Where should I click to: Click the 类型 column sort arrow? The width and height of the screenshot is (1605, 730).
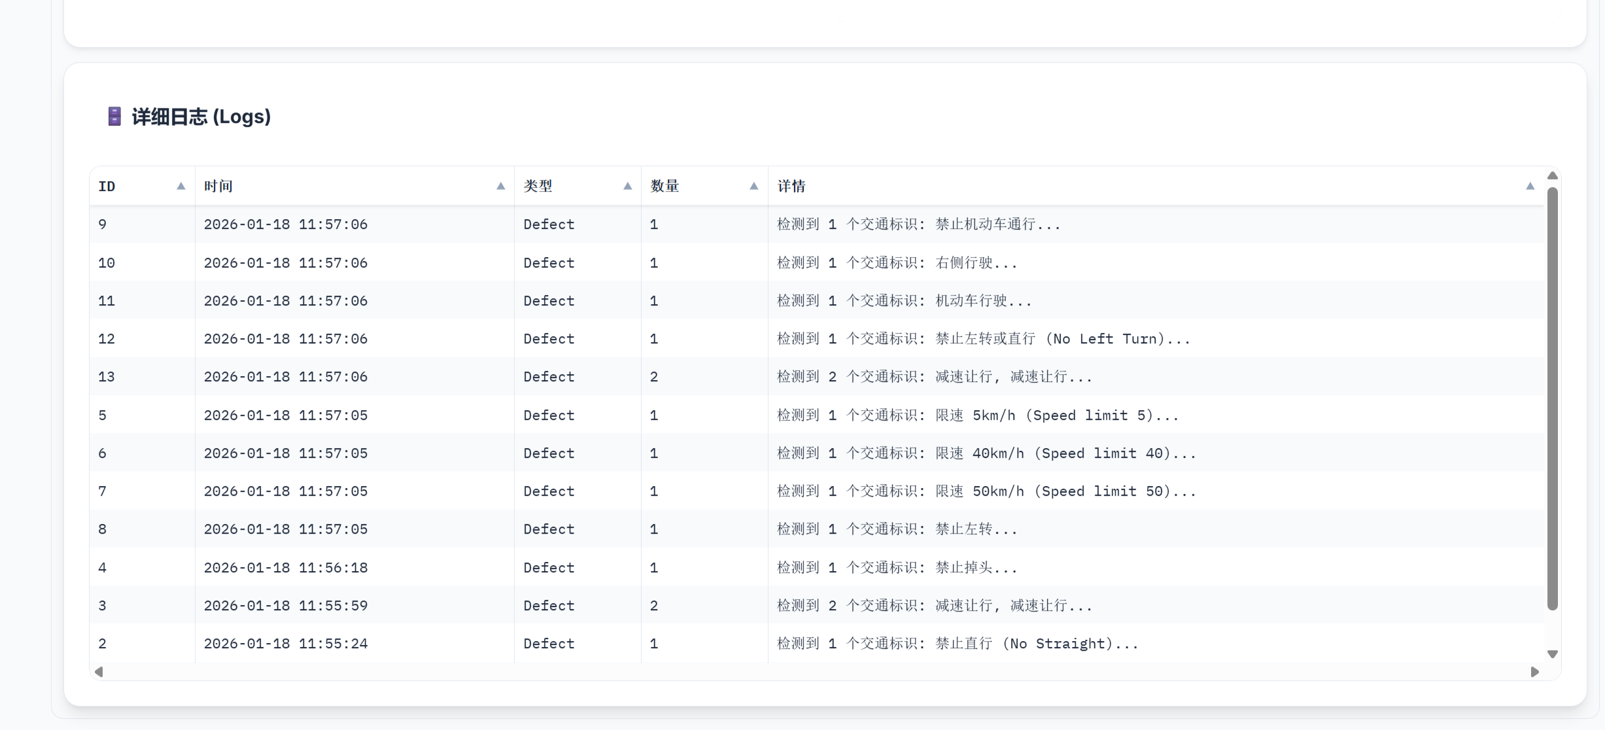point(628,186)
